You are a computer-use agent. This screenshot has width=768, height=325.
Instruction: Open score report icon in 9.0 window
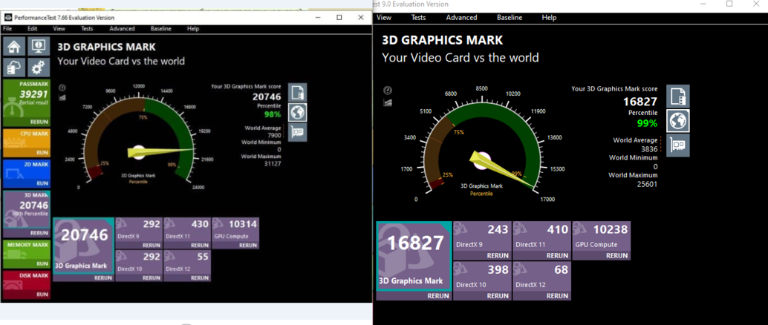pos(678,96)
